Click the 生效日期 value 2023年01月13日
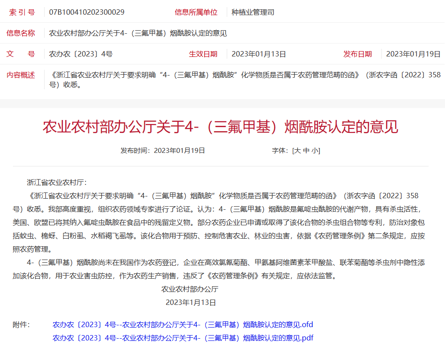The image size is (445, 348). (x=258, y=54)
